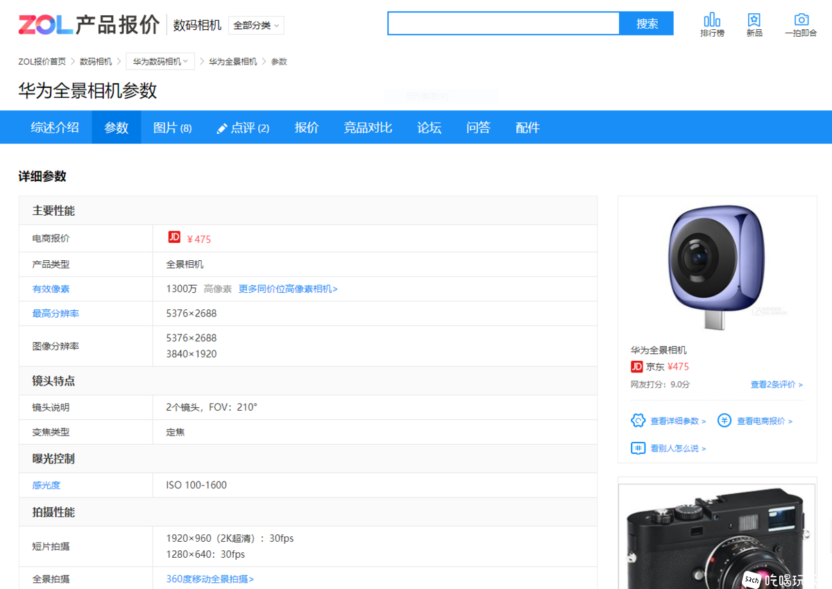
Task: Switch to the 竞品对比 tab
Action: (368, 128)
